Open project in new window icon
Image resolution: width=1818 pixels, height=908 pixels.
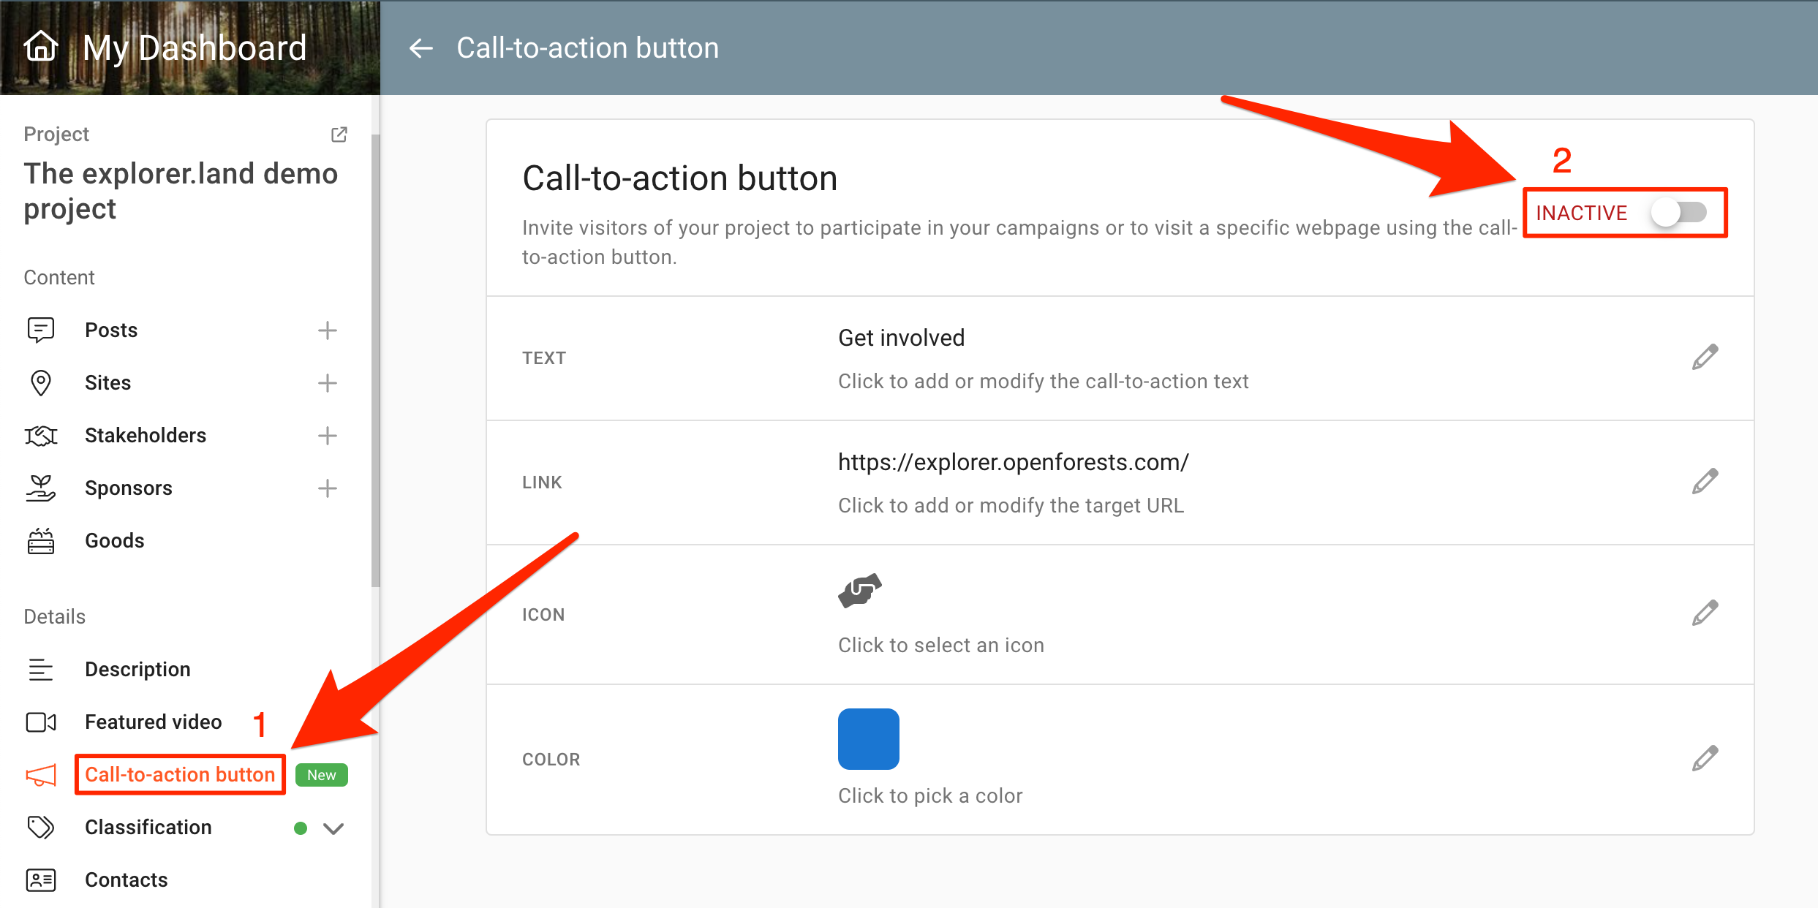339,135
